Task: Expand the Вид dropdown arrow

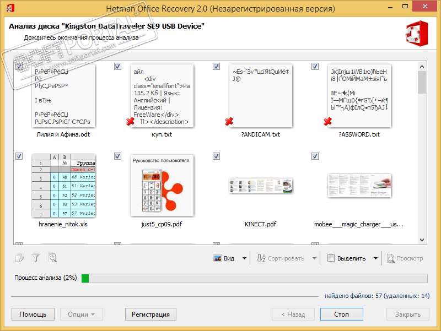Action: (x=244, y=258)
